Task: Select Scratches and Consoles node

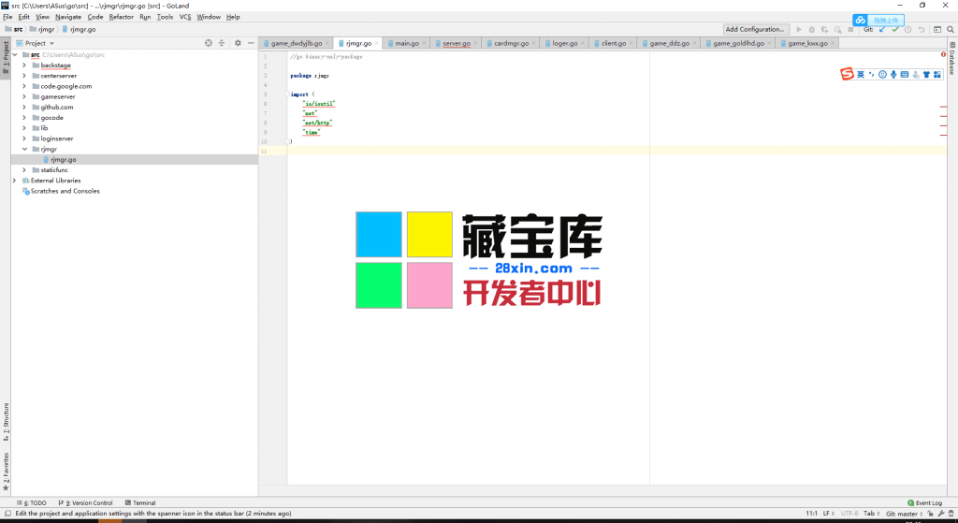Action: (x=65, y=191)
